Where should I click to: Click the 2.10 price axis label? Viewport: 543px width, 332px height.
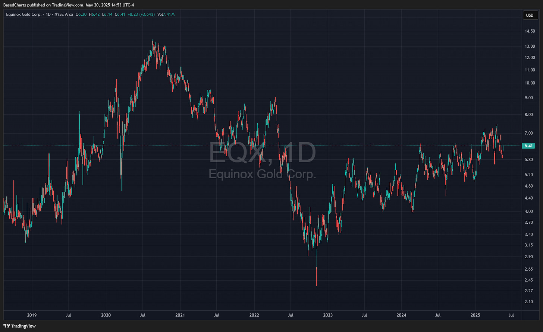coord(530,302)
